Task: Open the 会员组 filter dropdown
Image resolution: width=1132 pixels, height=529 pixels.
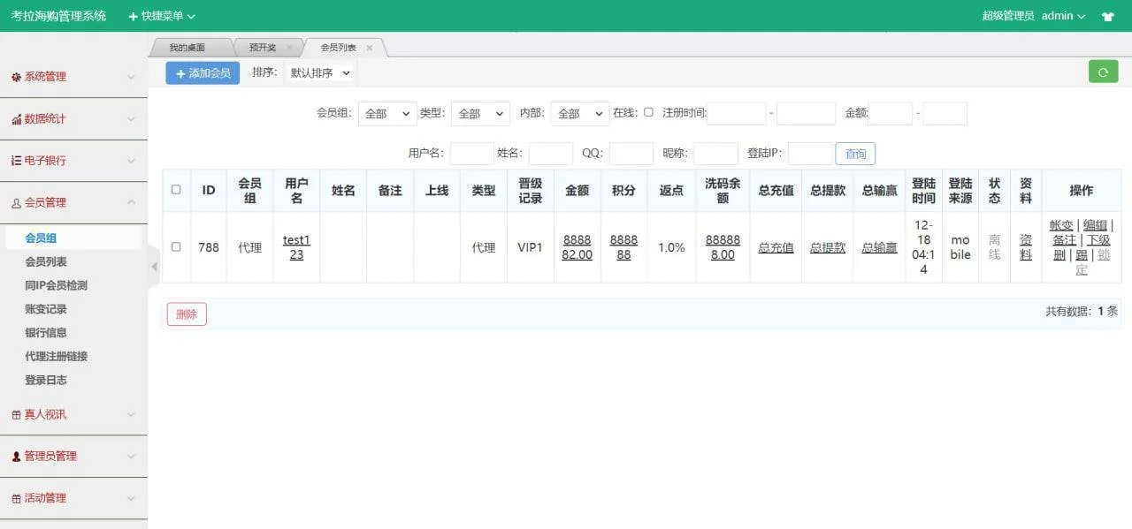Action: click(386, 114)
